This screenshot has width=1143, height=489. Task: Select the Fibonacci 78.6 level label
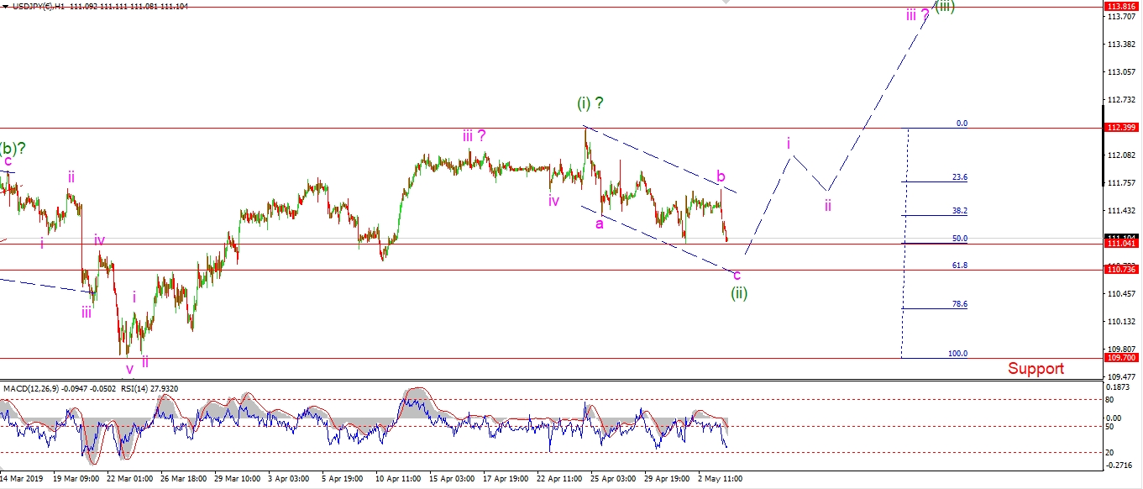(959, 304)
